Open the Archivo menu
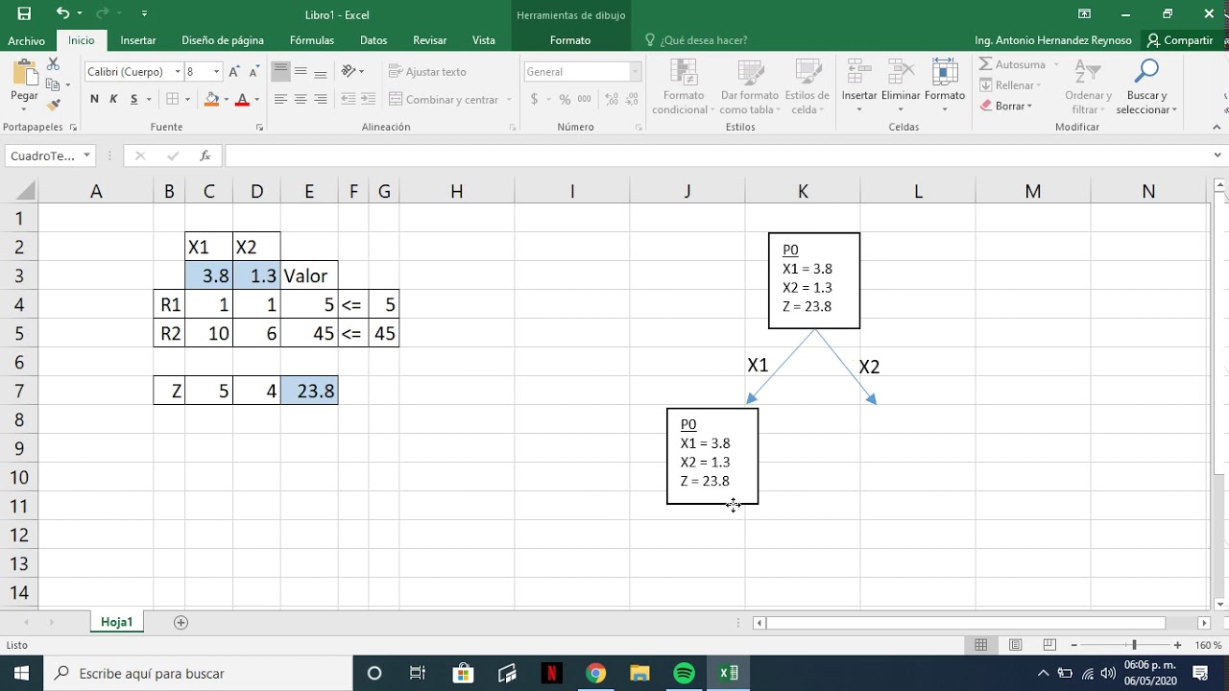1229x691 pixels. [26, 40]
